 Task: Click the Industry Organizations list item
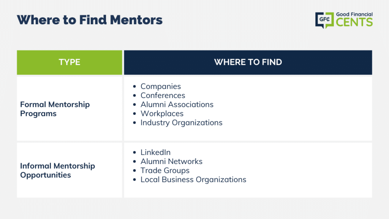(181, 123)
